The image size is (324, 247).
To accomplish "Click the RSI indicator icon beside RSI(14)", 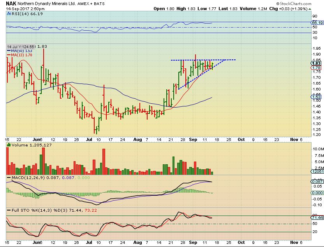I will 9,14.
